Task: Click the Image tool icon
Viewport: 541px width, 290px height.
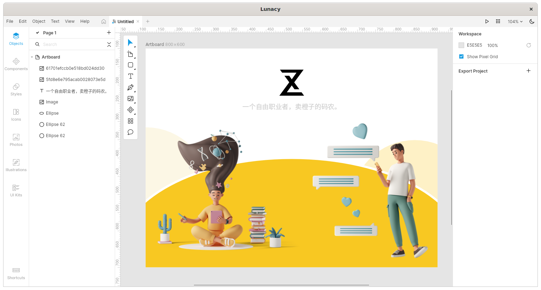Action: tap(131, 99)
